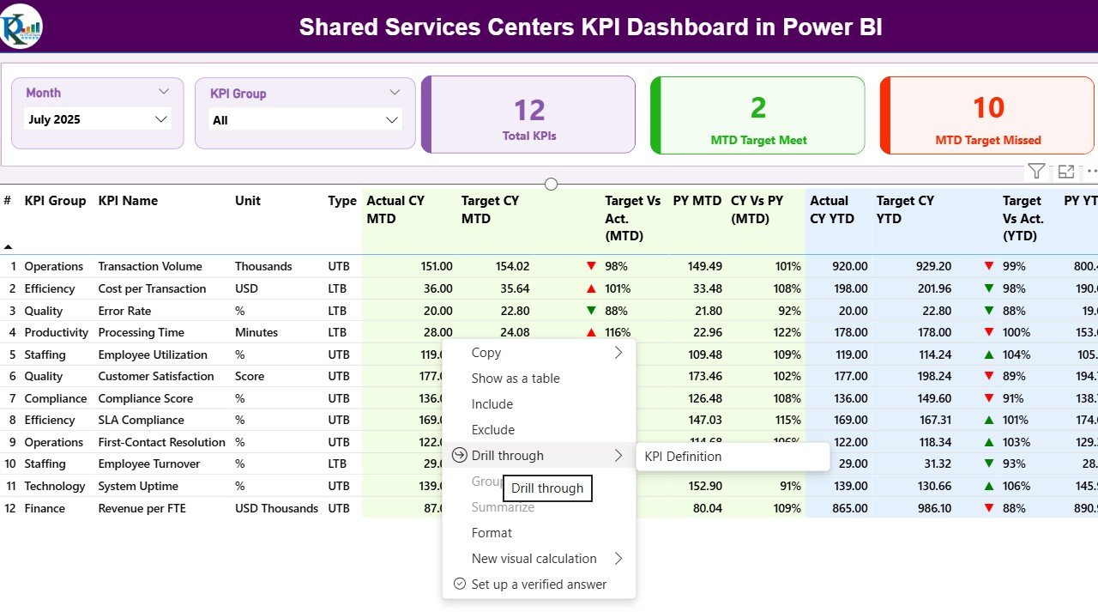Open focus mode for the KPI table
The width and height of the screenshot is (1098, 612).
(x=1066, y=171)
